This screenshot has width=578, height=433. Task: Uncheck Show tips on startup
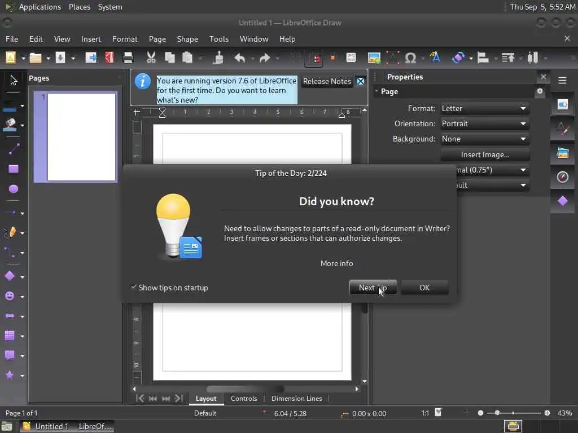134,287
